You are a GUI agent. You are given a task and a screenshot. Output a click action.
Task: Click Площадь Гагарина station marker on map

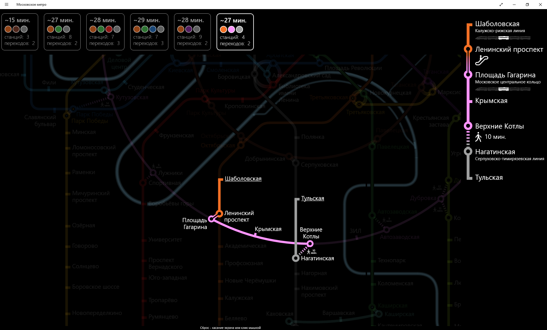[211, 219]
